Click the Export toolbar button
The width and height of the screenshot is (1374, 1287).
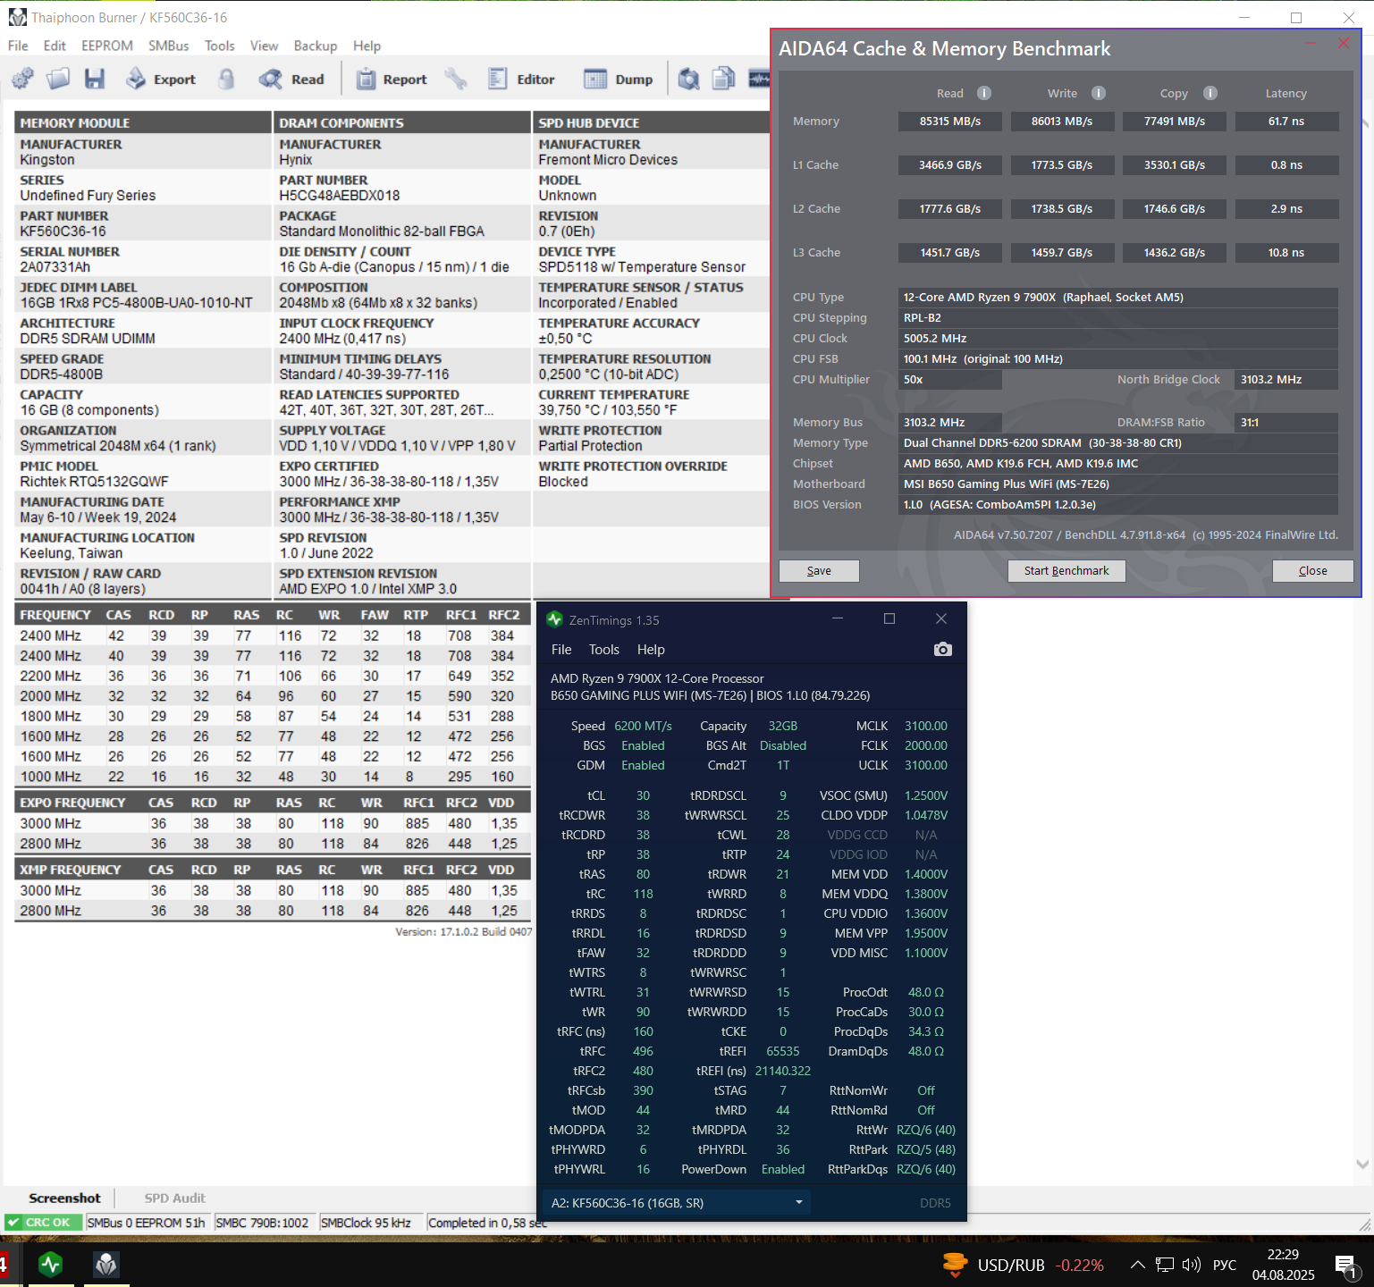[161, 79]
